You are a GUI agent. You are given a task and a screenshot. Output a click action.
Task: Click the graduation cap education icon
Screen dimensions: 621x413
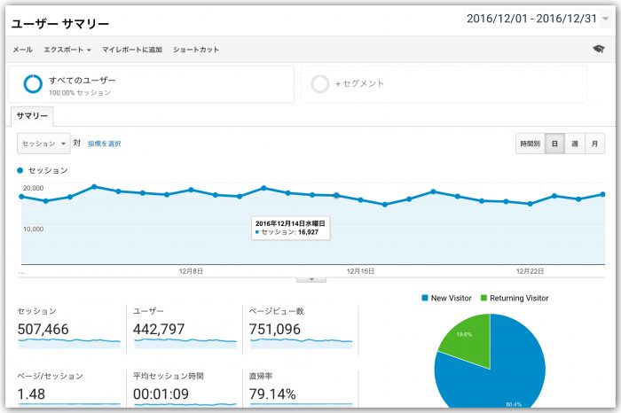pyautogui.click(x=598, y=50)
